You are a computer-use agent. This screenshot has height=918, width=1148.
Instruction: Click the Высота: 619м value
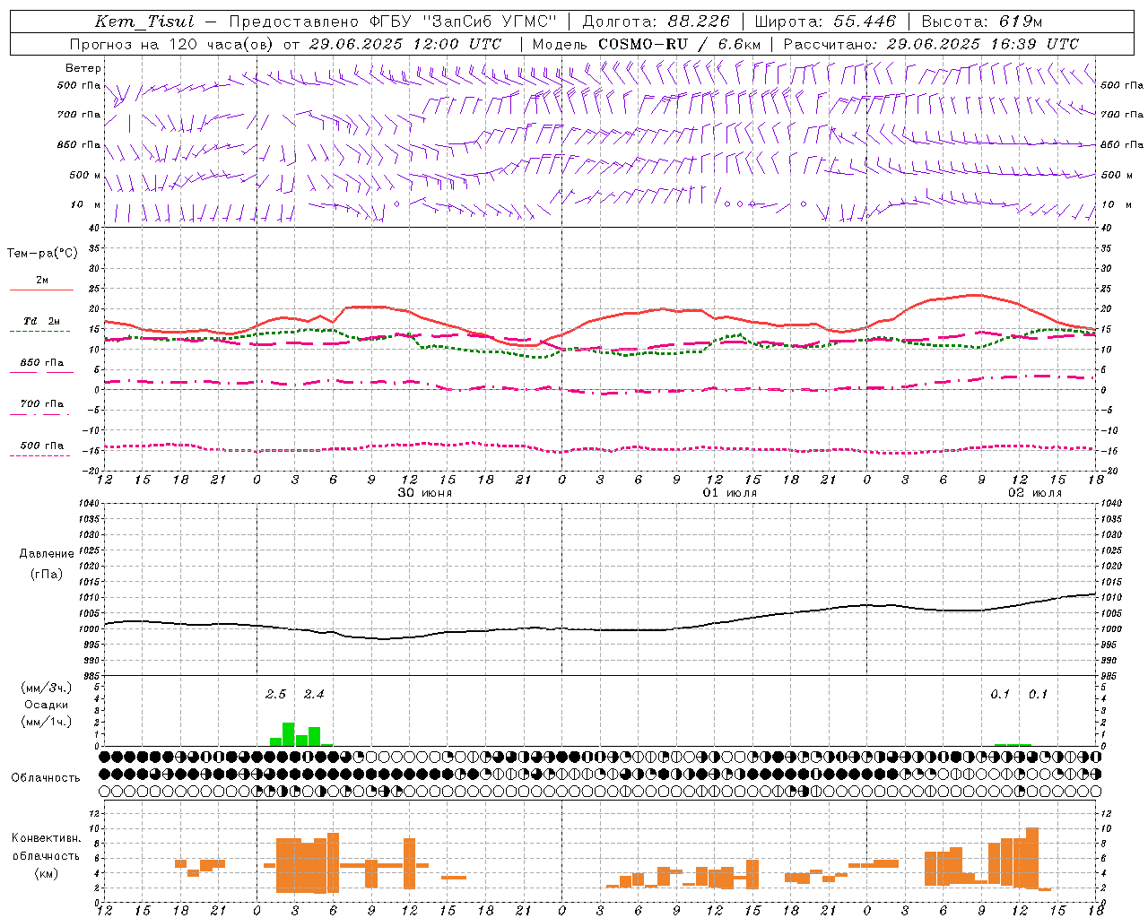coord(982,22)
